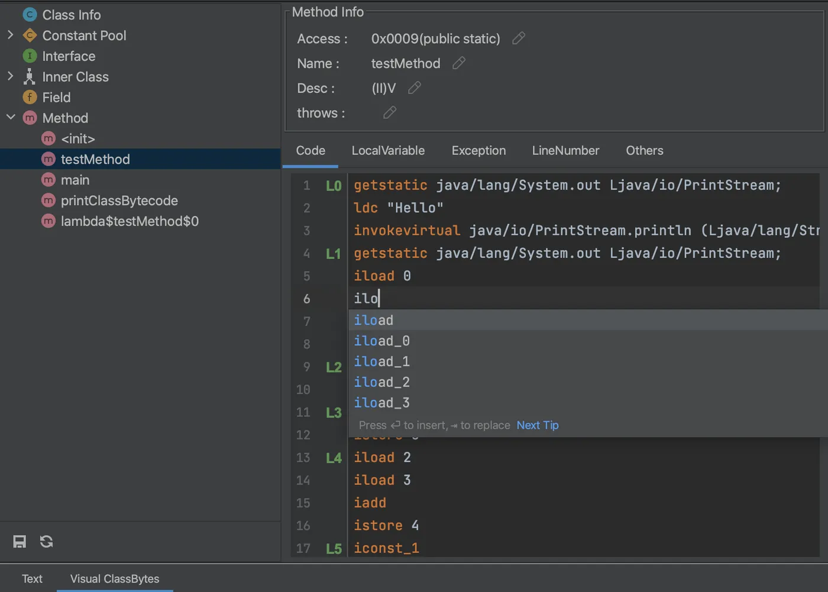Choose the iload_2 completion suggestion

click(x=588, y=382)
